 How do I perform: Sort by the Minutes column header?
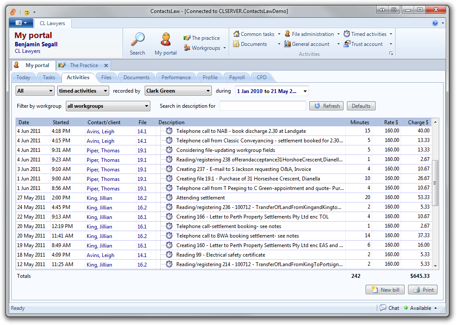coord(359,122)
